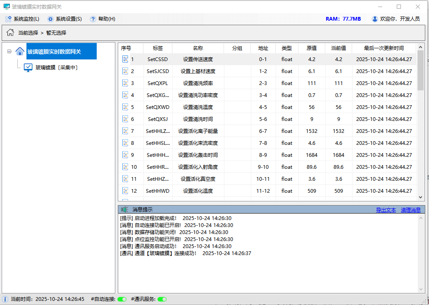Click the info icon in the status bar
Screen dimensions: 429x305
(x=4, y=299)
